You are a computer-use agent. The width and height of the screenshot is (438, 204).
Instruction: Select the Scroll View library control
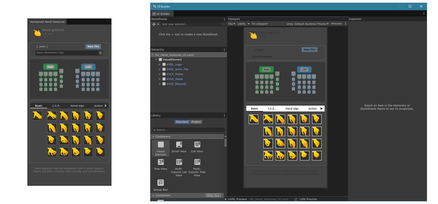(179, 147)
